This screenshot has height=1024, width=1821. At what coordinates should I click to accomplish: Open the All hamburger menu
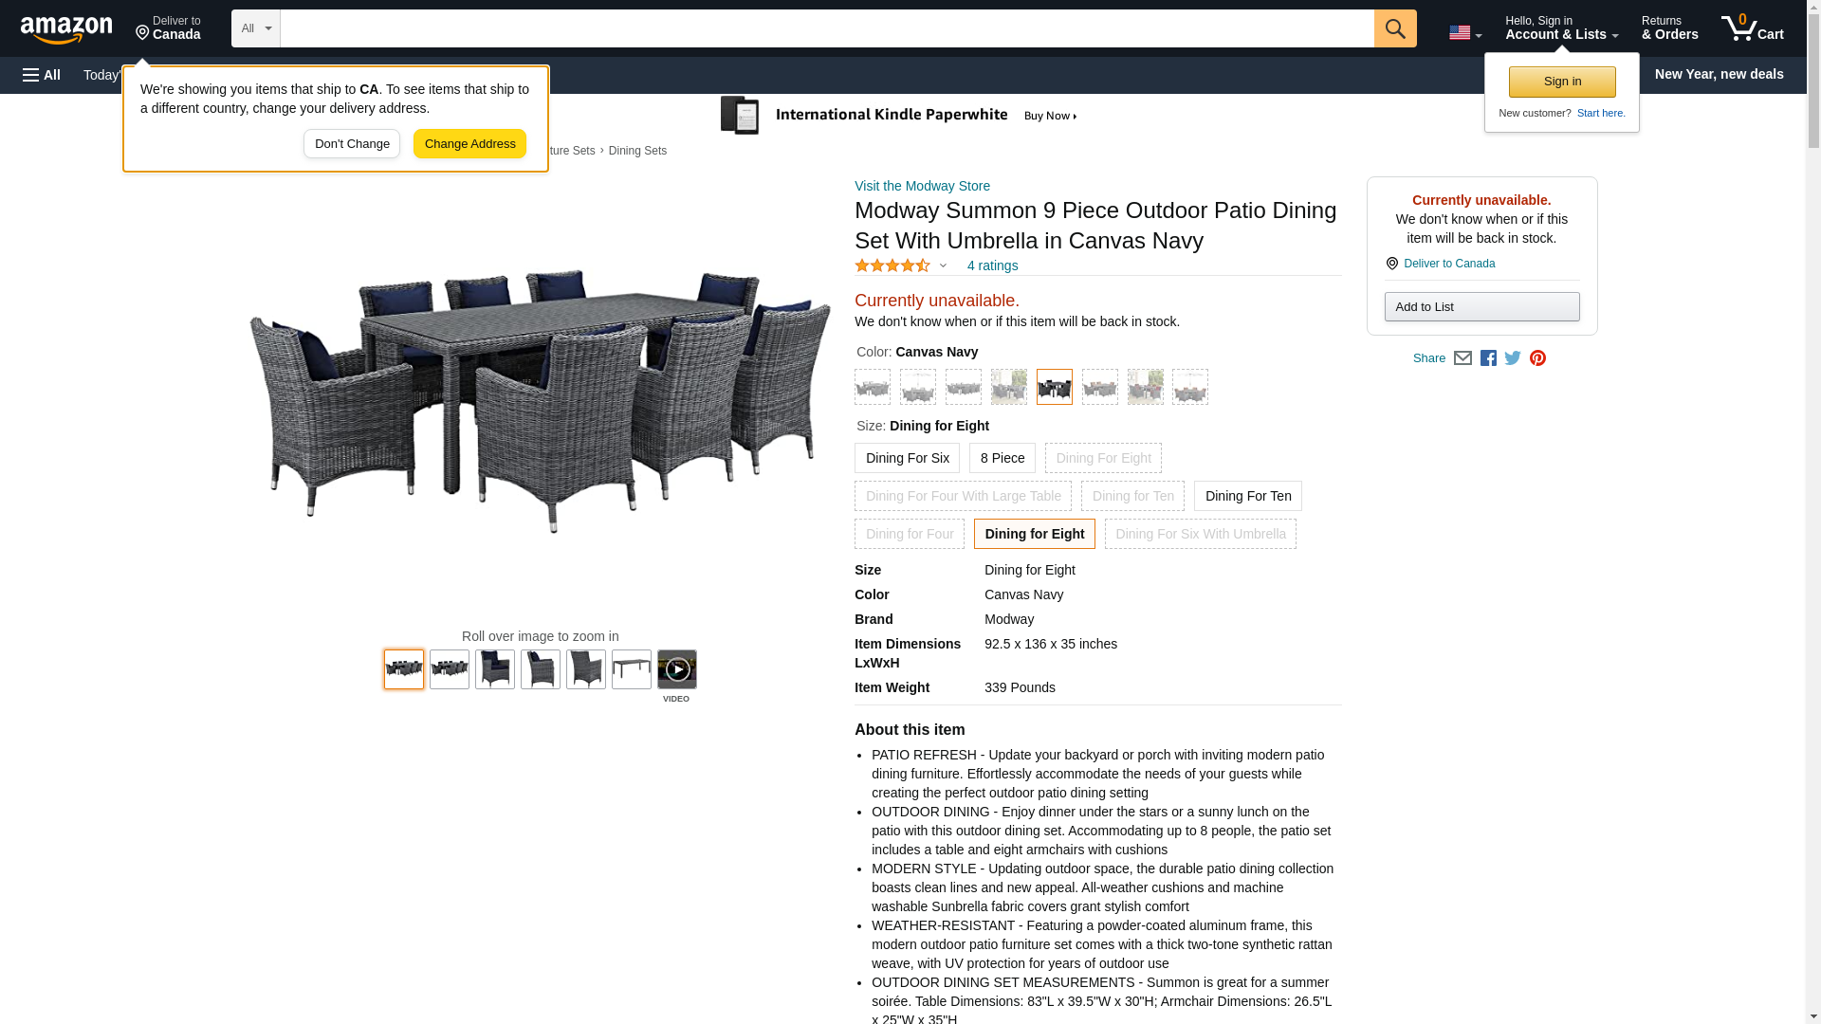[x=42, y=75]
